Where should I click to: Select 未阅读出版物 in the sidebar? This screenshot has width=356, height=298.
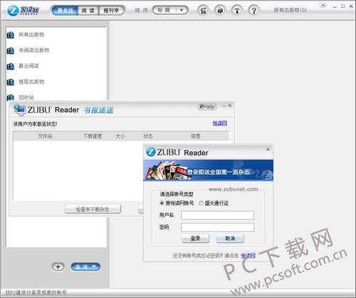(34, 50)
